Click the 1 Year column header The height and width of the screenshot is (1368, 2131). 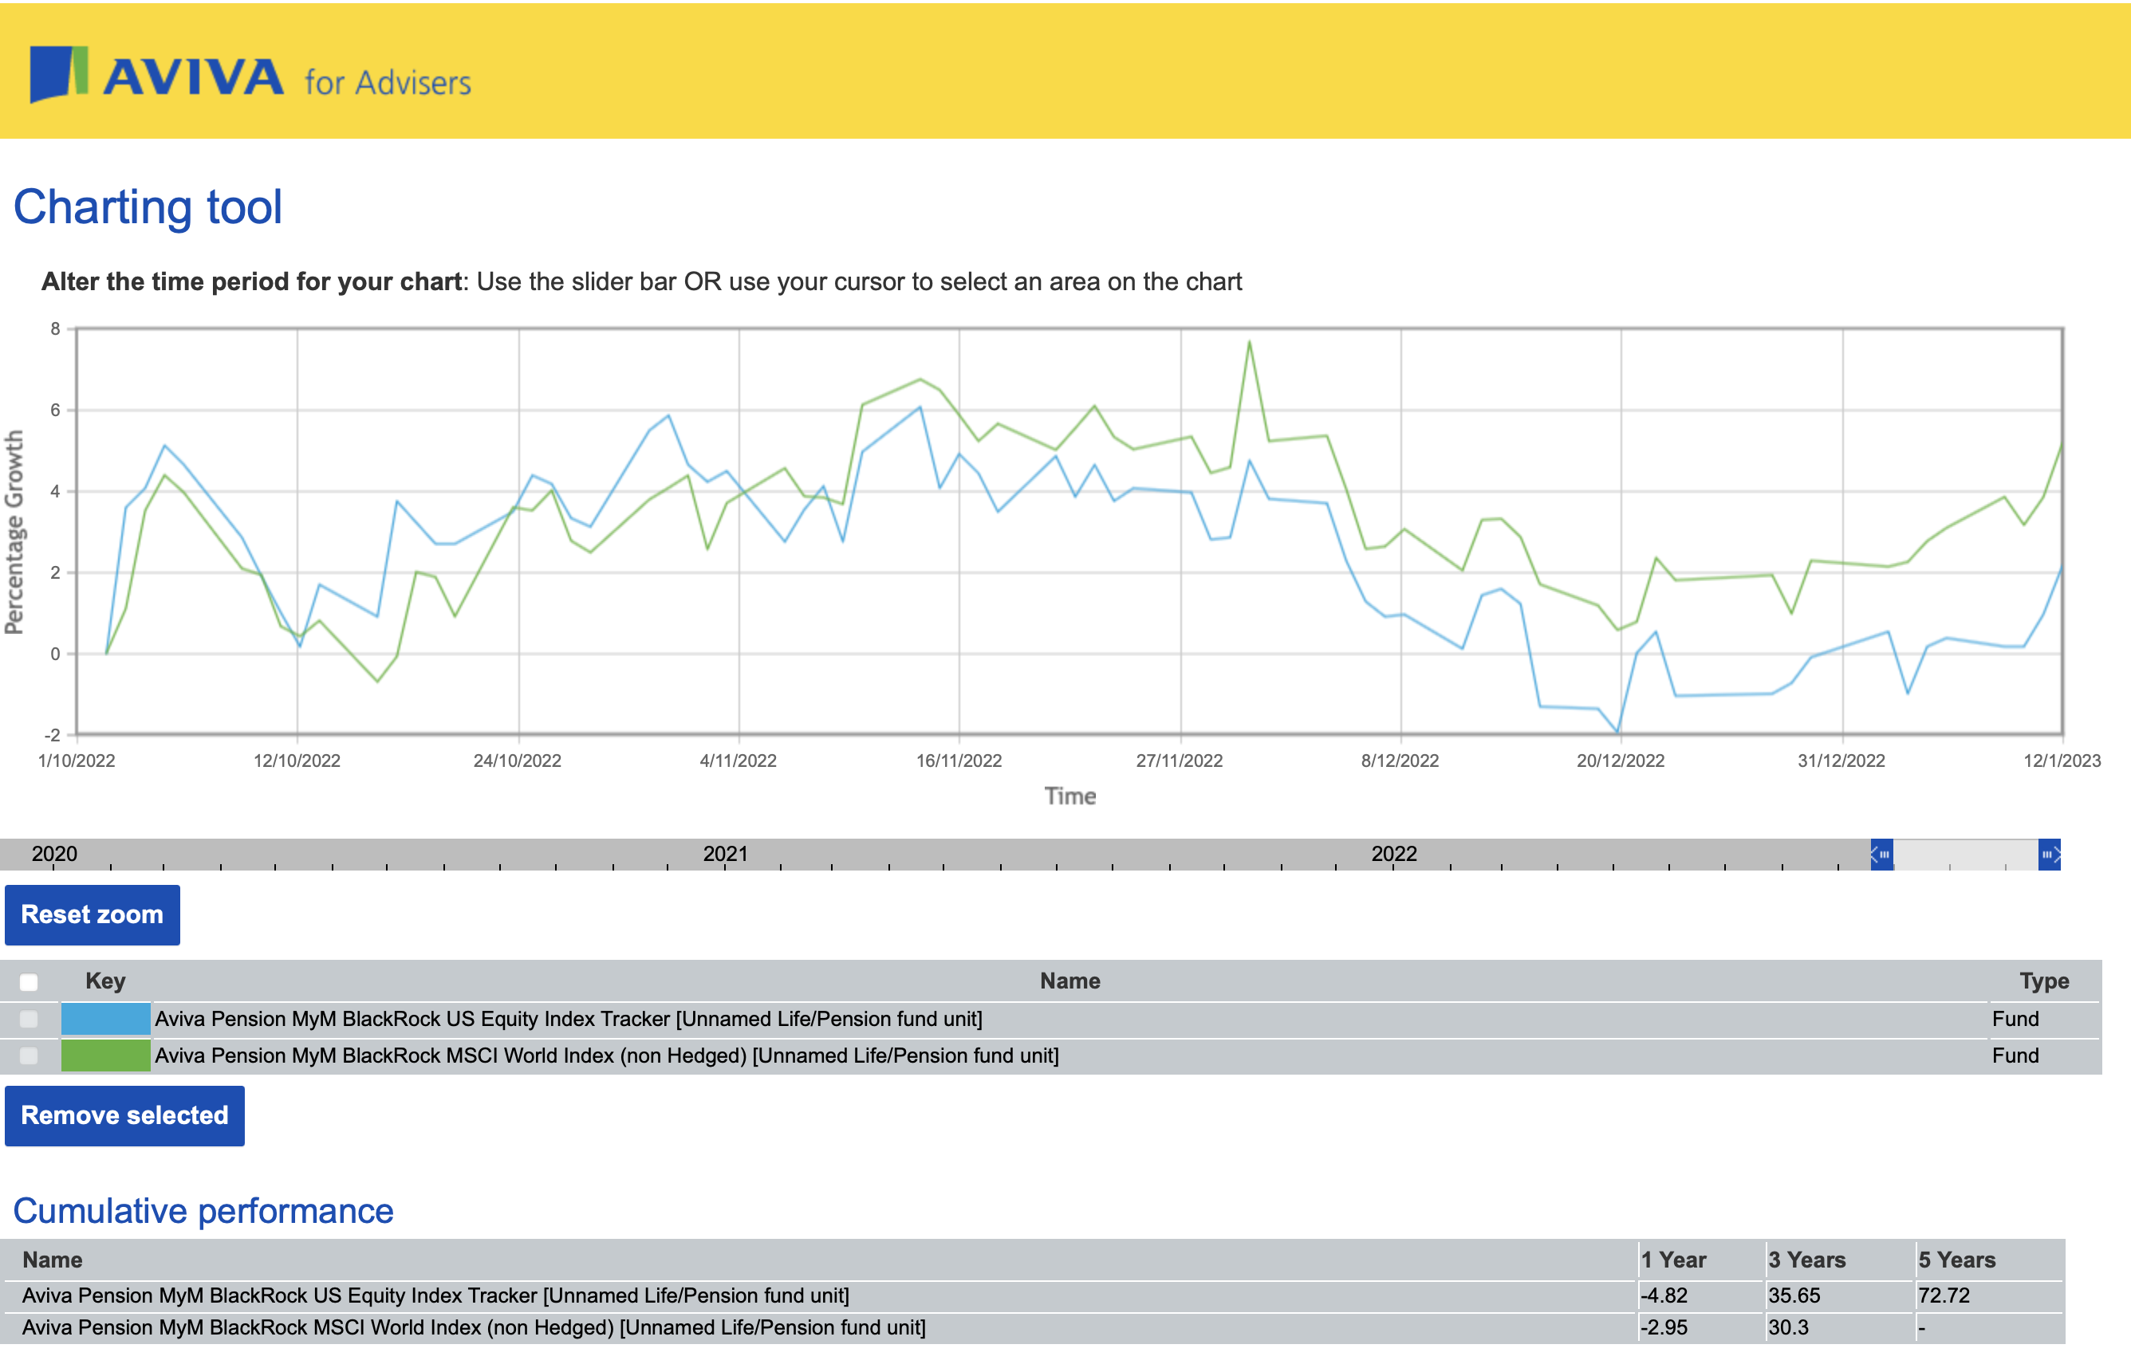(x=1673, y=1260)
